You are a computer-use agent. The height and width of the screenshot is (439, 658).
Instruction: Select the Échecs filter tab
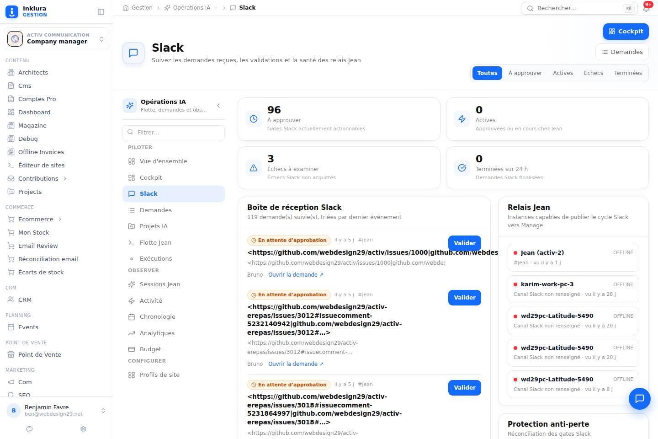[x=593, y=73]
